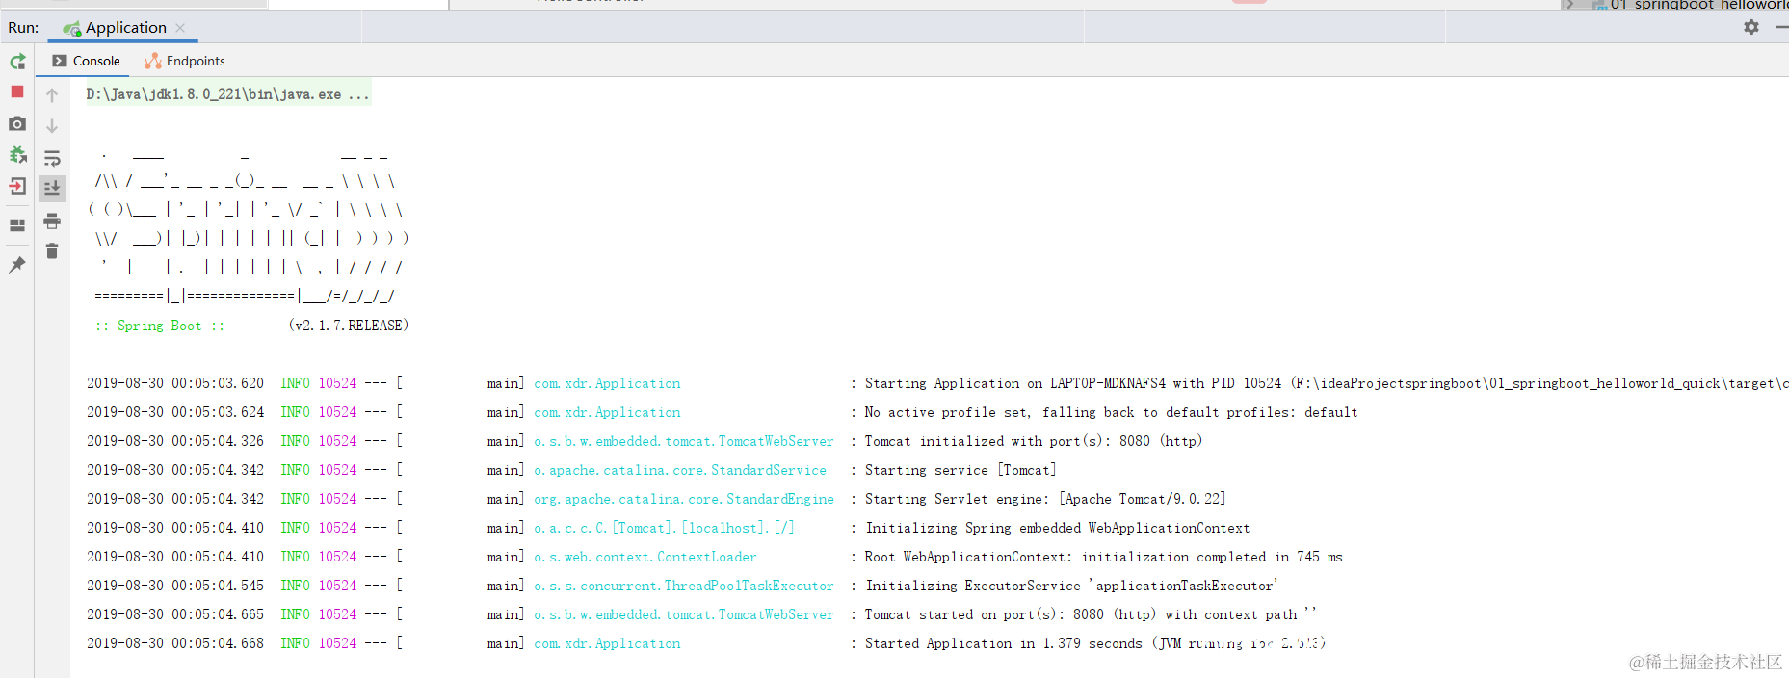Click 'Started Application in 1.379 seconds' message

[1094, 643]
